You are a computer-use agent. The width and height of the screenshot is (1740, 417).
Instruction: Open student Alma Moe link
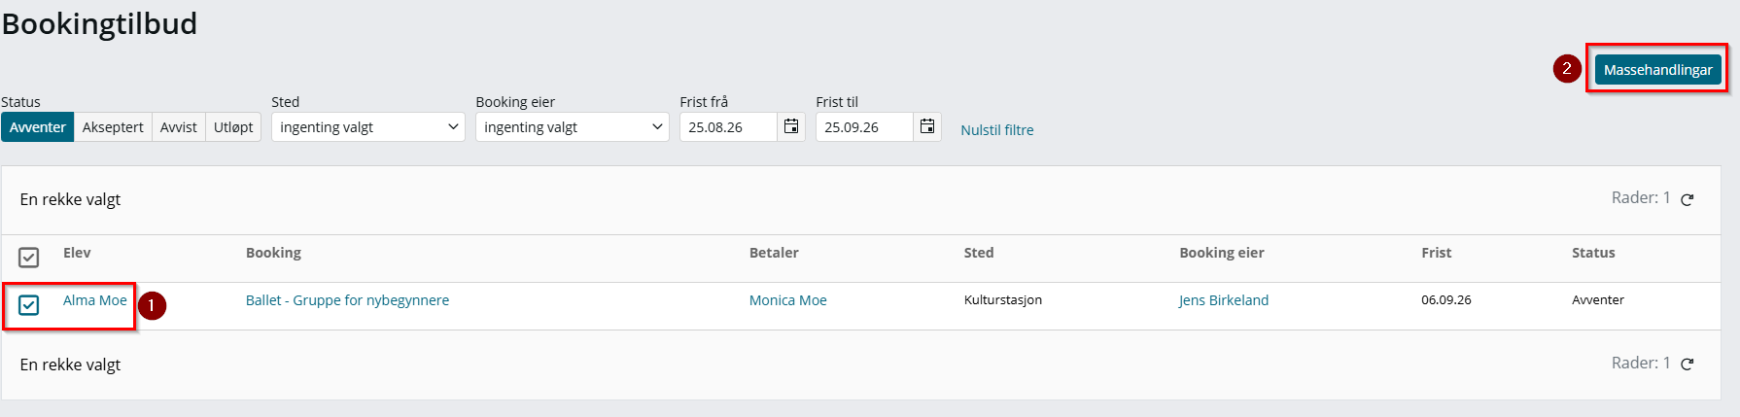tap(95, 300)
